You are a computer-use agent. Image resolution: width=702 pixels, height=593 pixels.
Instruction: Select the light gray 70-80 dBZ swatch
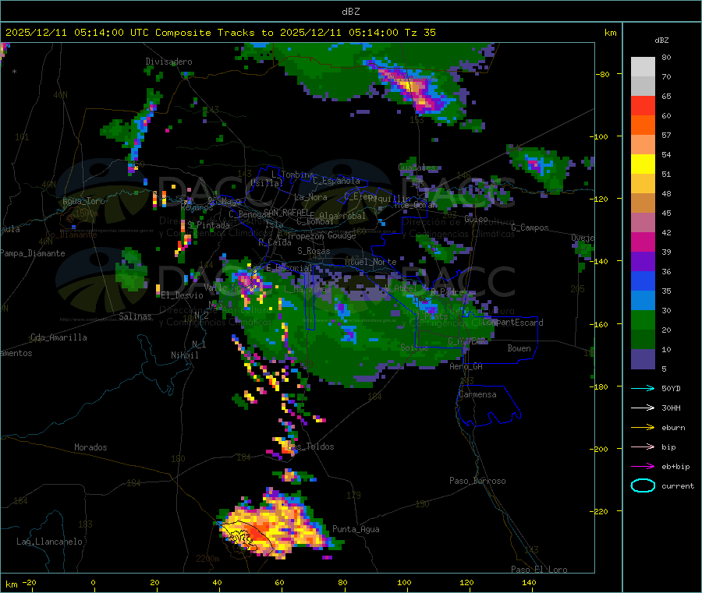point(643,67)
